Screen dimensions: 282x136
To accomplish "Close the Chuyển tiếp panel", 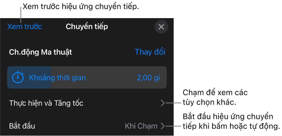I will point(161,27).
